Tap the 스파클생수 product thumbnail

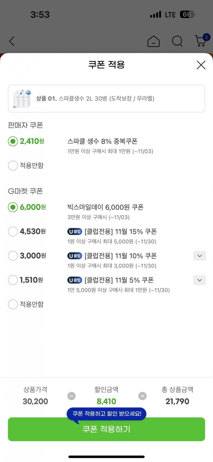click(22, 99)
